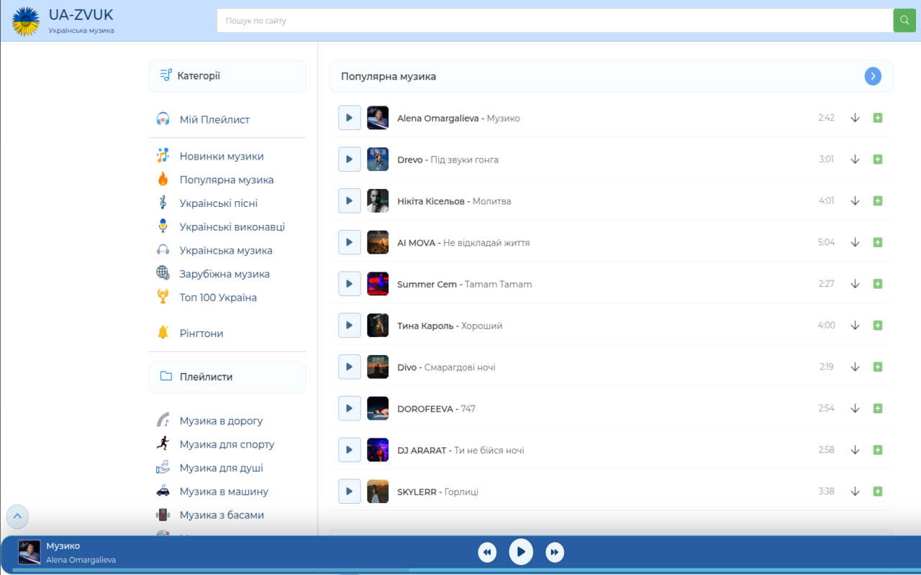Add DOROFEEVA 747 to playlist with green plus
Viewport: 921px width, 575px height.
[x=878, y=408]
